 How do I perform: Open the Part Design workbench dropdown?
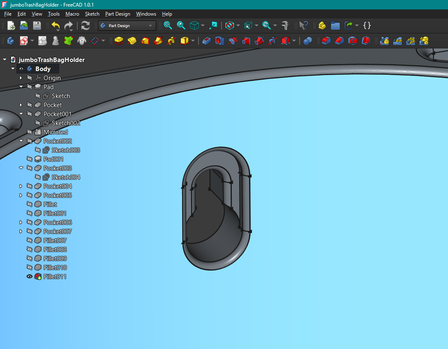127,26
